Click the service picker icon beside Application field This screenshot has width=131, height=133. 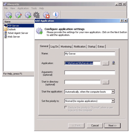[114, 63]
